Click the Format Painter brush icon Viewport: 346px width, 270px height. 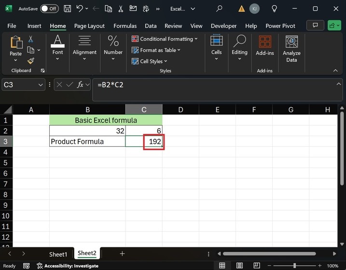pyautogui.click(x=31, y=61)
